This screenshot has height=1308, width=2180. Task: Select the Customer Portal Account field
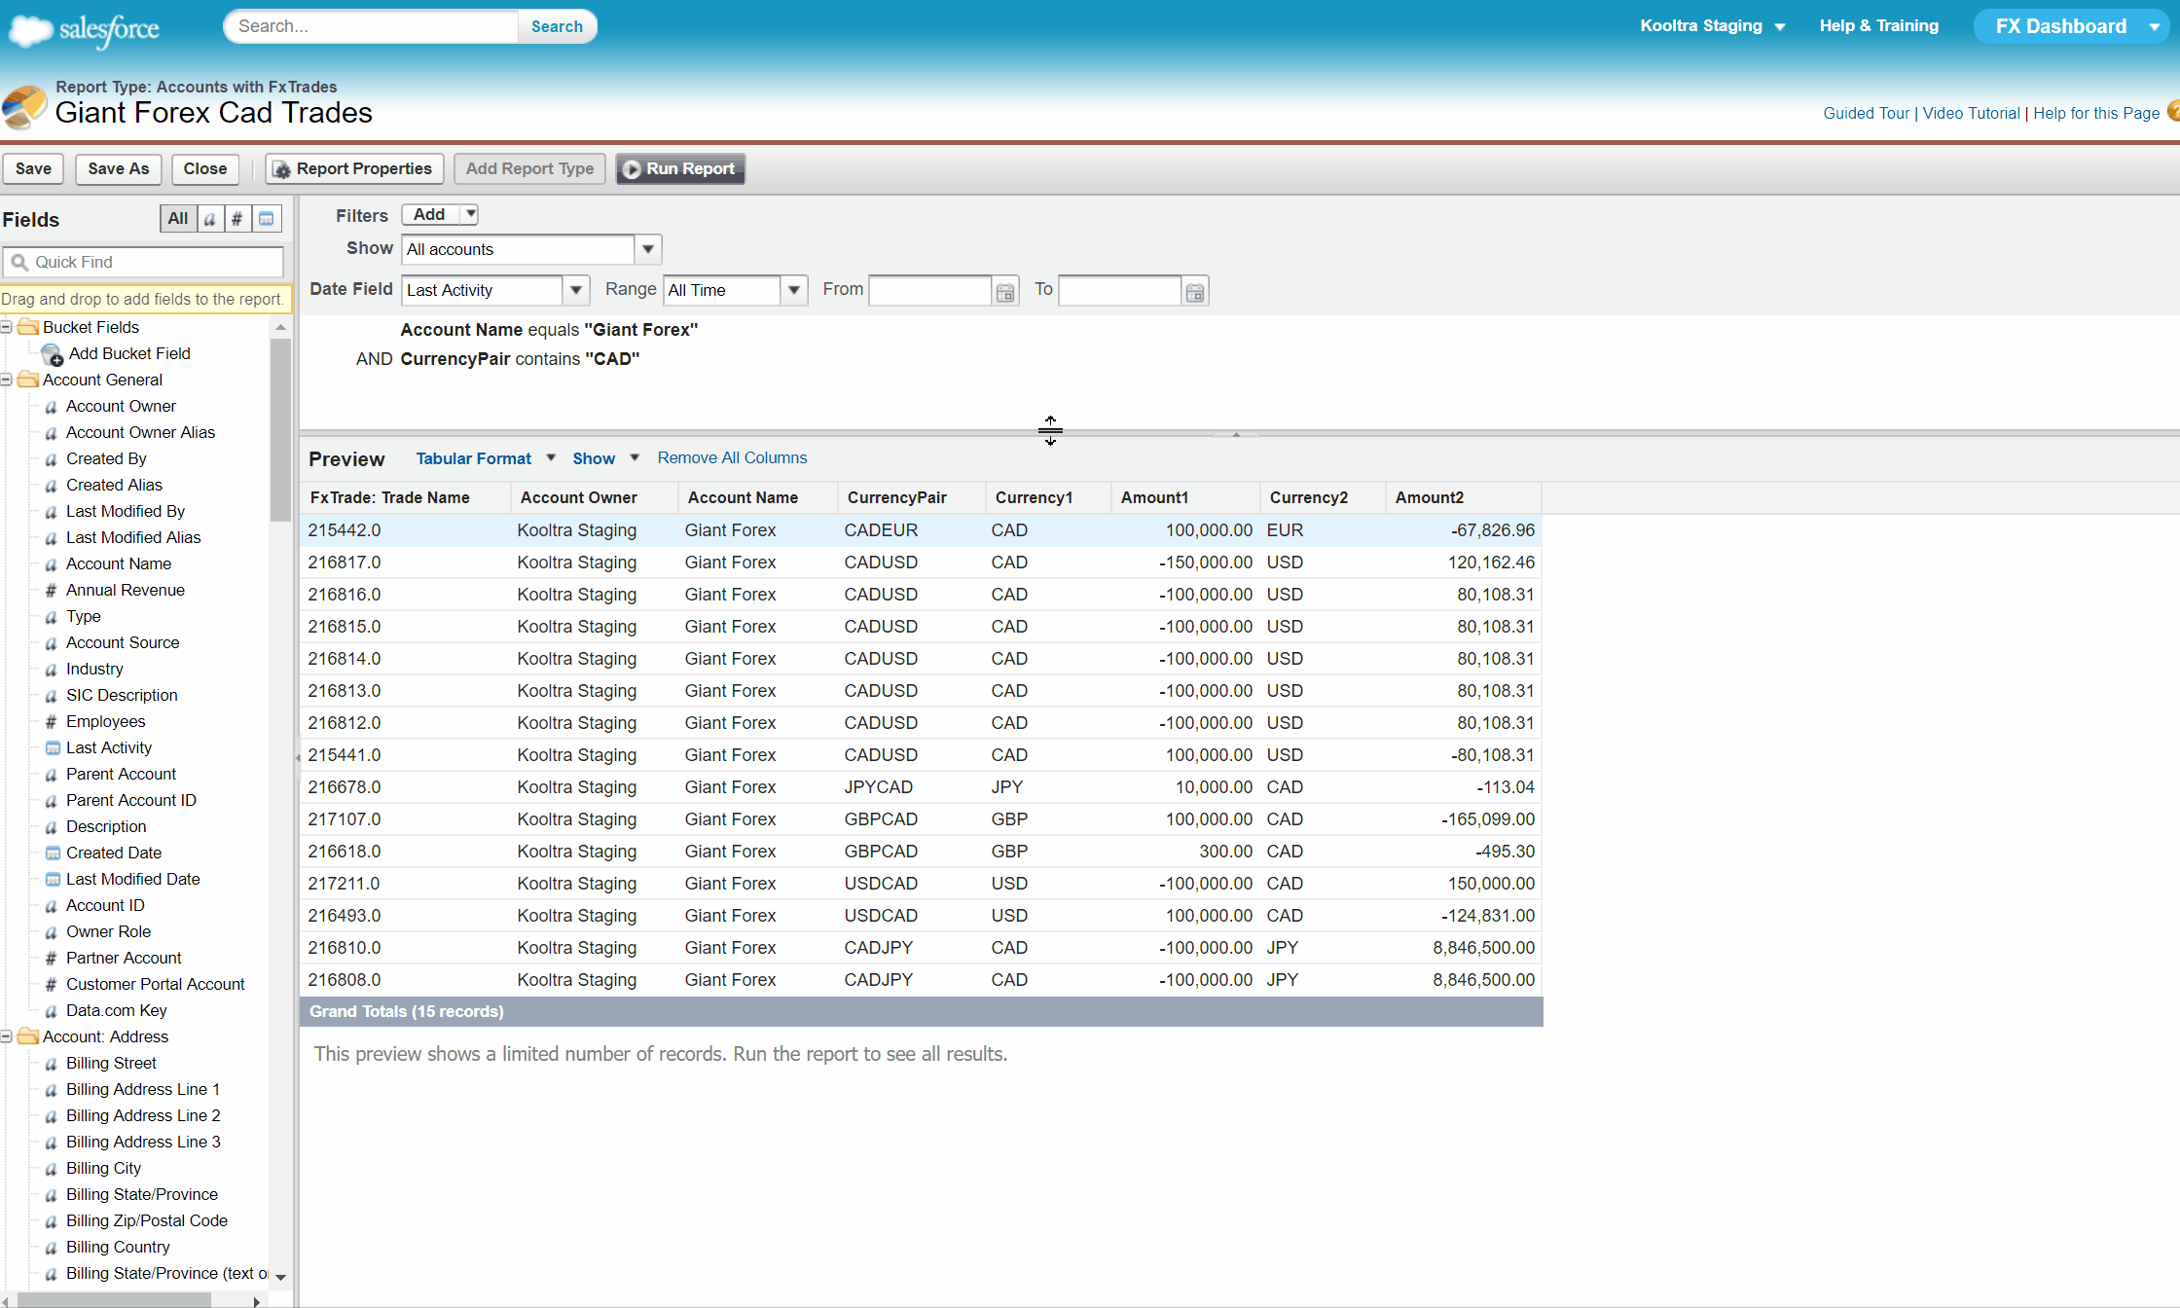[x=156, y=984]
